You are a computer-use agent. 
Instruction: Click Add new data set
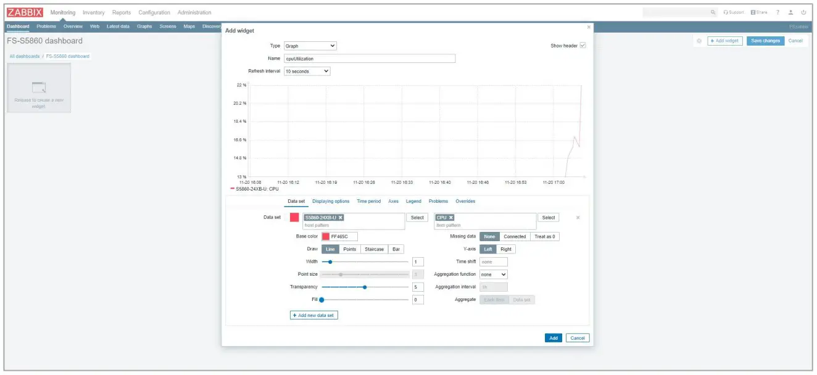[314, 315]
